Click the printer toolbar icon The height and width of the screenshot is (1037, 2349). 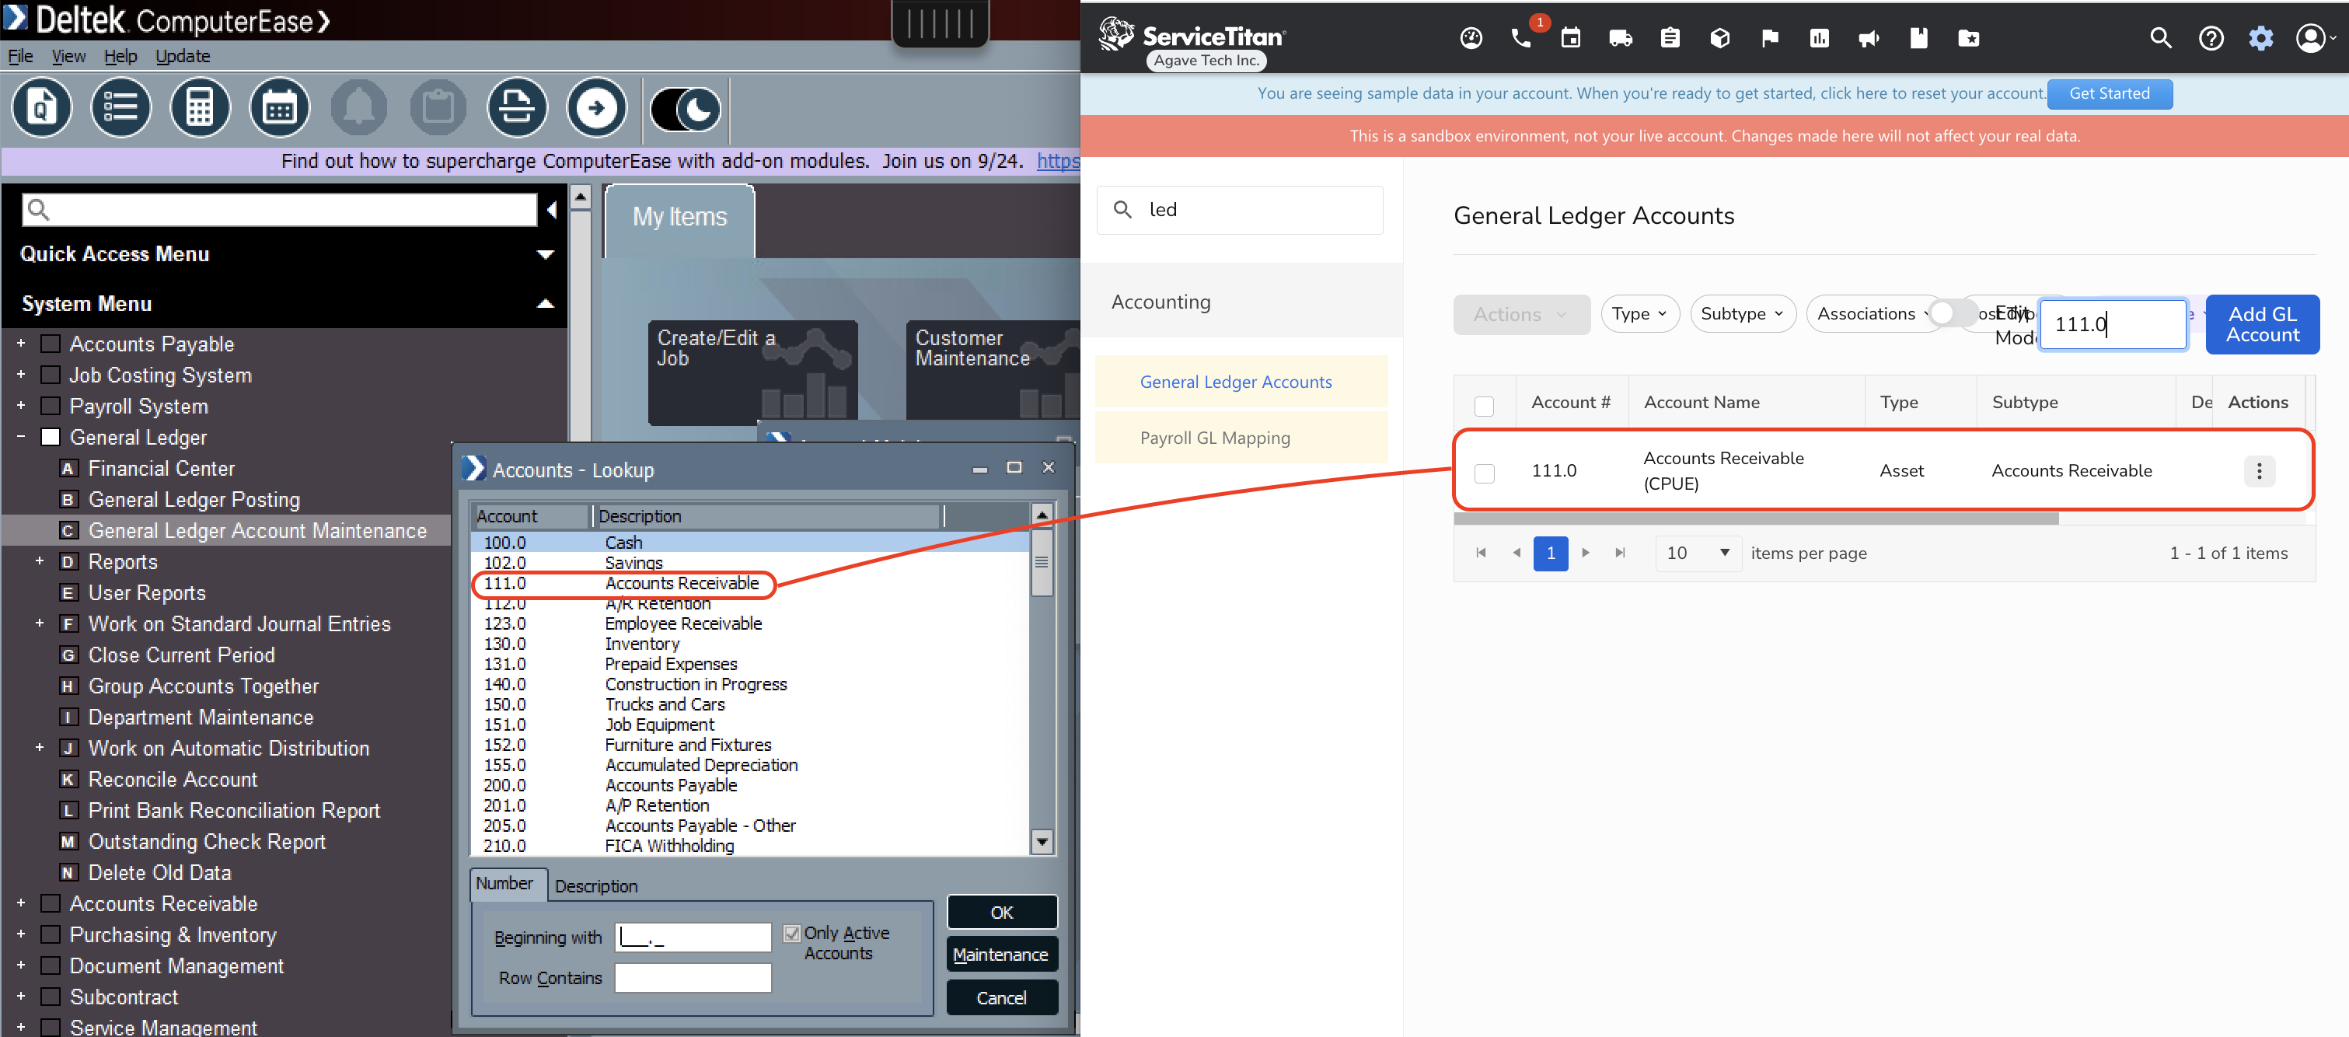tap(517, 107)
